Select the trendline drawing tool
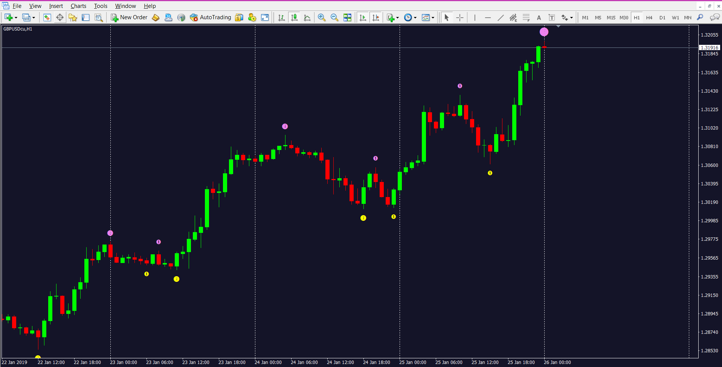Viewport: 722px width, 367px height. point(501,17)
